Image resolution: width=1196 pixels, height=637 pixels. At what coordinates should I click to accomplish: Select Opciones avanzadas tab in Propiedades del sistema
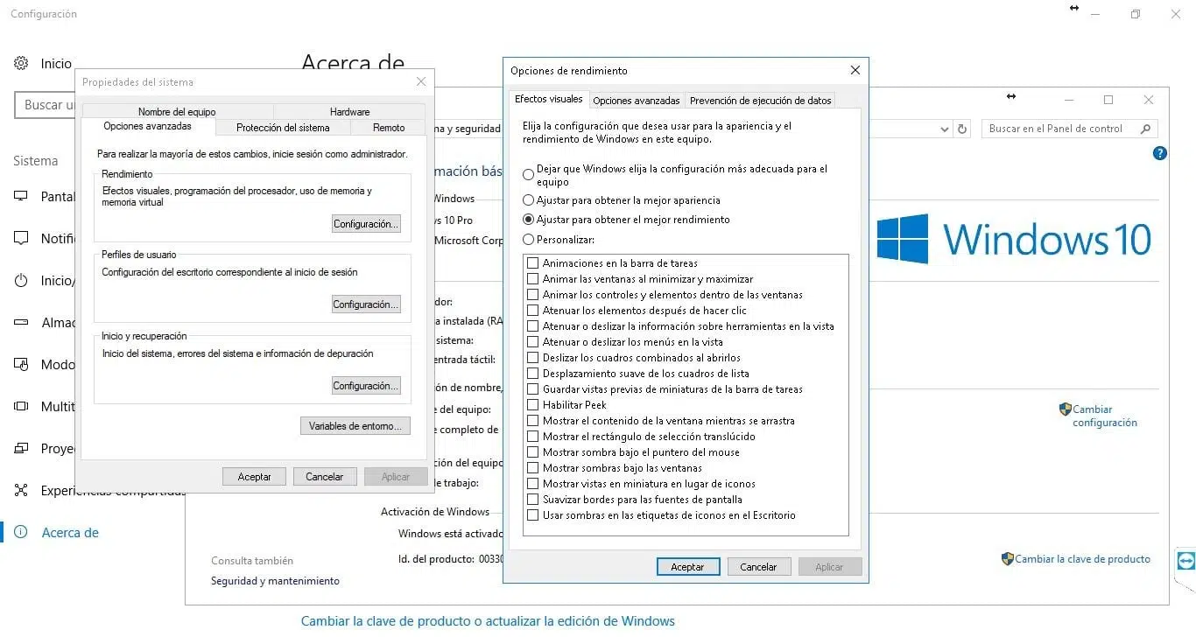147,126
